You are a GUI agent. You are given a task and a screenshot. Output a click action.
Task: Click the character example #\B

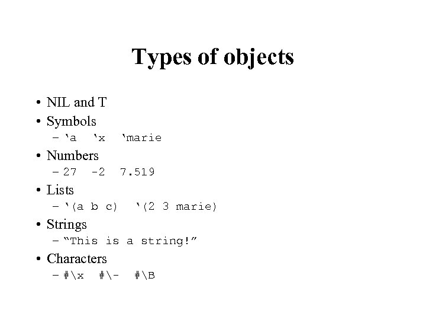coord(144,276)
